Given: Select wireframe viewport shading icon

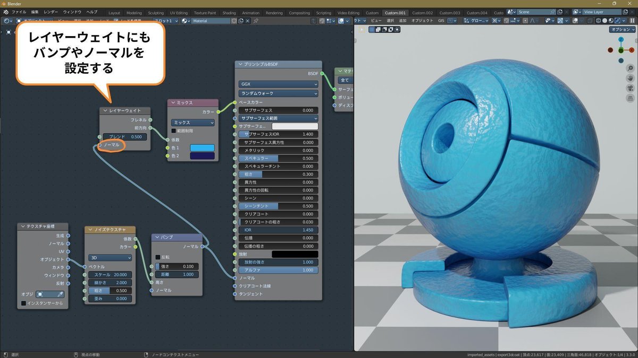Looking at the screenshot, I should (x=599, y=20).
